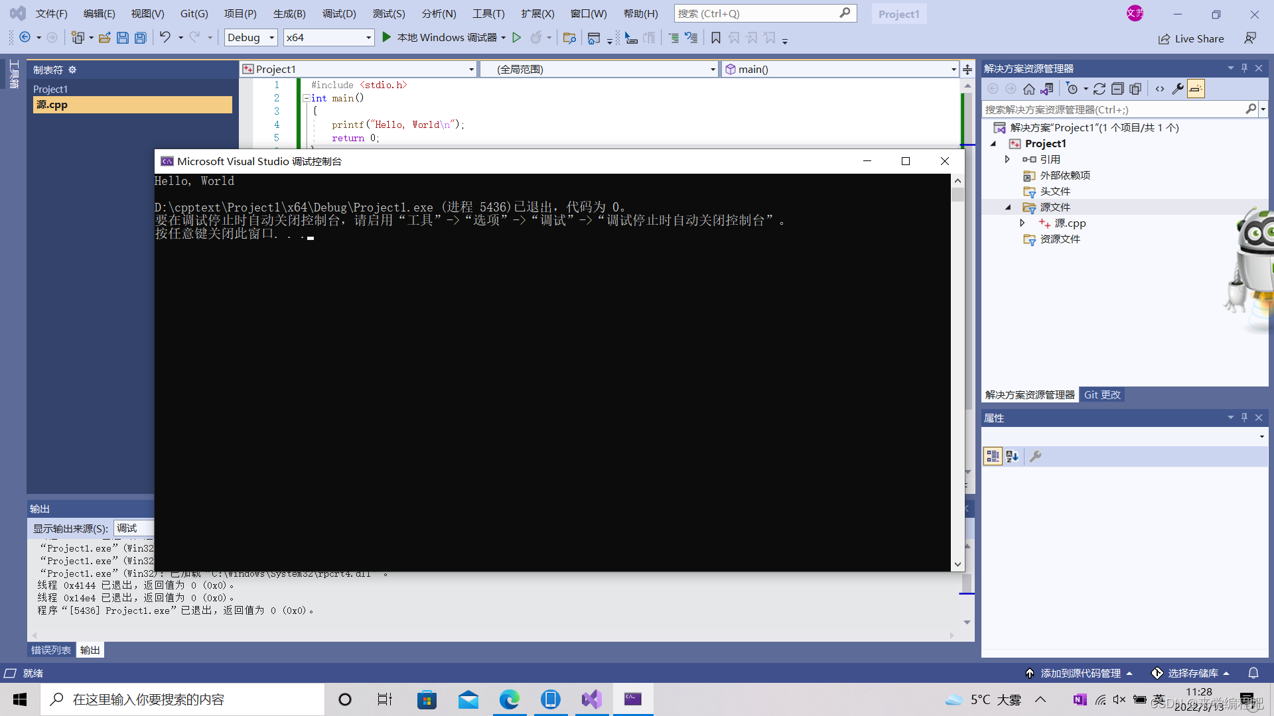1274x716 pixels.
Task: Open Microsoft Edge from the taskbar
Action: [509, 699]
